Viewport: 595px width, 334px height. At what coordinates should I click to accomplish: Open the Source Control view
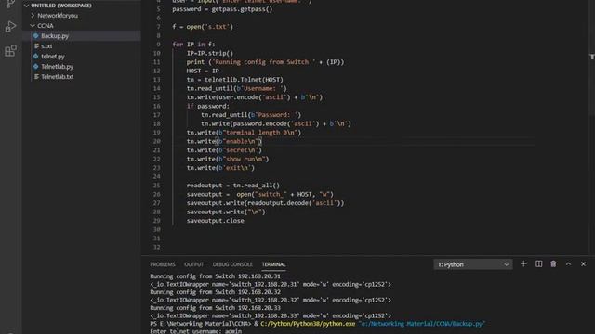tap(10, 4)
